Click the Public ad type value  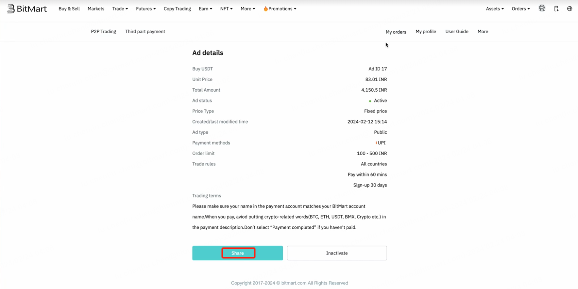tap(381, 132)
